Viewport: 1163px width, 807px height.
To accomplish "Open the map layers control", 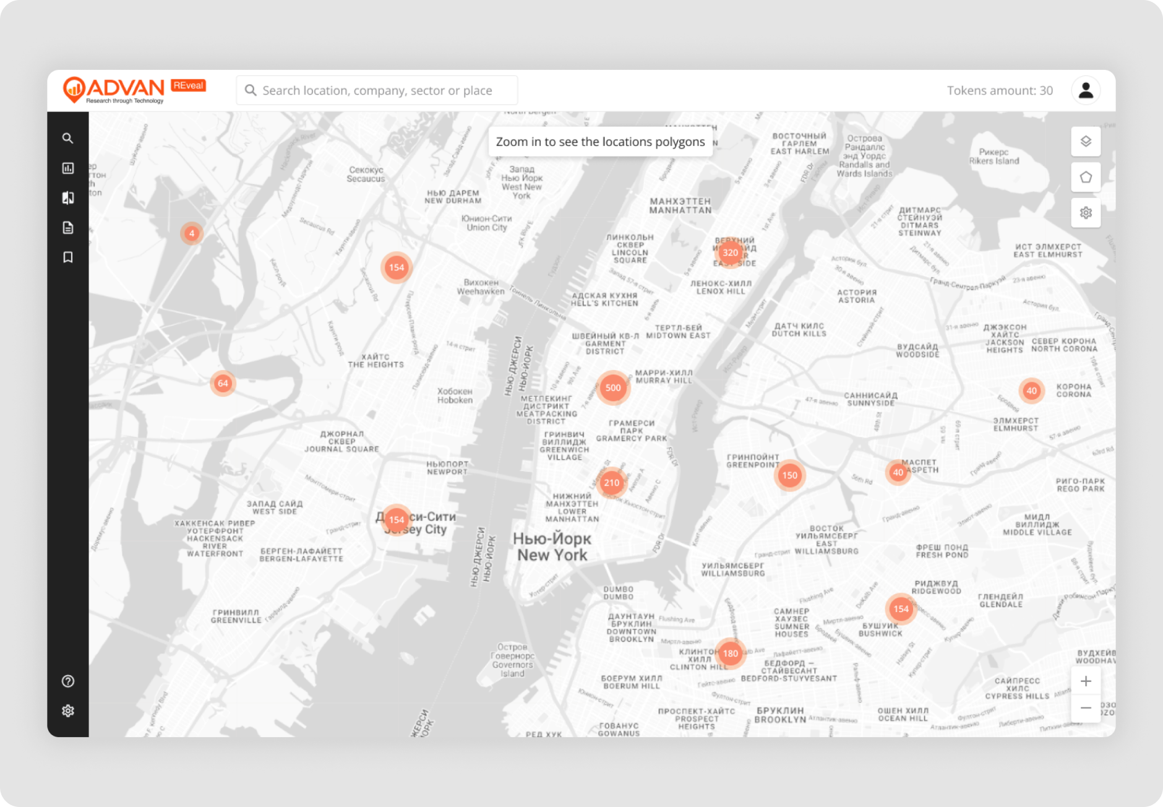I will click(x=1086, y=142).
